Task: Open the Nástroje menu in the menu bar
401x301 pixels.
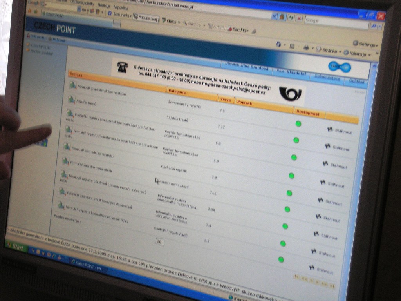Action: pos(104,5)
